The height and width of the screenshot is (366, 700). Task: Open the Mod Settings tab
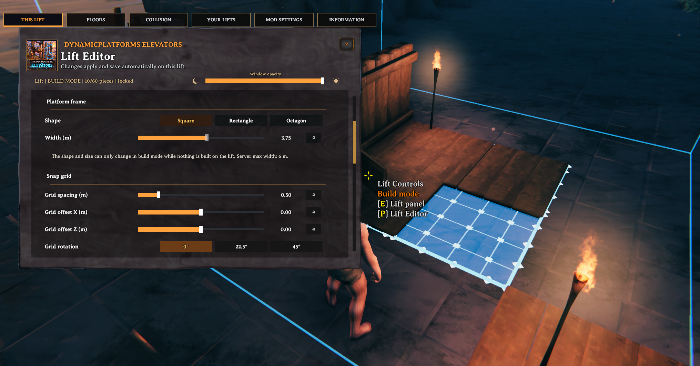point(284,20)
